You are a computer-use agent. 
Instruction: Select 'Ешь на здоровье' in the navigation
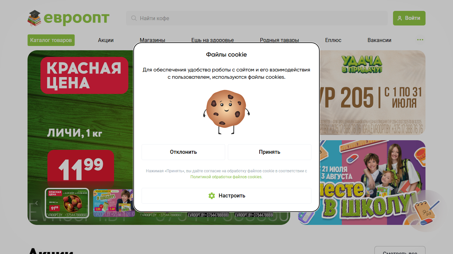click(x=213, y=40)
